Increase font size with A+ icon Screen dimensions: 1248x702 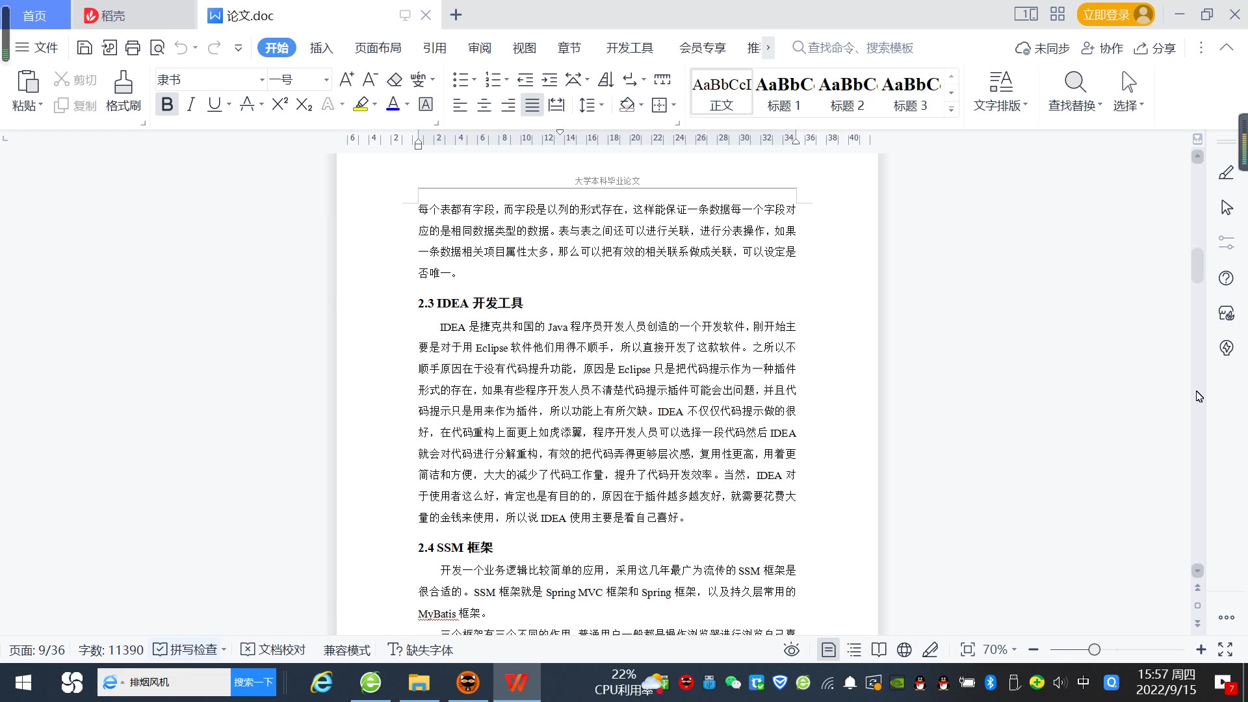(x=346, y=79)
